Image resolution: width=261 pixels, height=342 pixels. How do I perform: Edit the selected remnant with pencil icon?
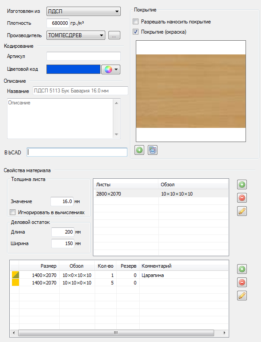tap(242, 296)
